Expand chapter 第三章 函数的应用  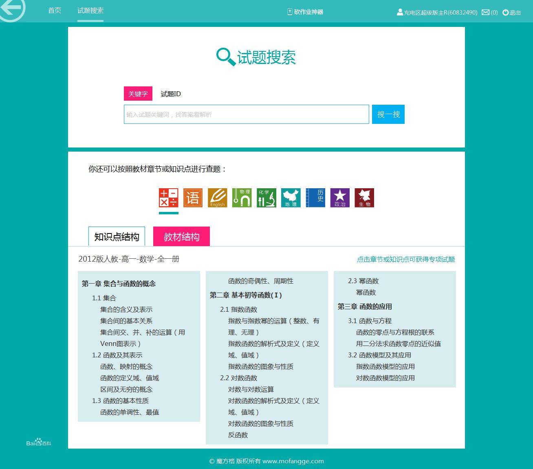click(x=365, y=306)
